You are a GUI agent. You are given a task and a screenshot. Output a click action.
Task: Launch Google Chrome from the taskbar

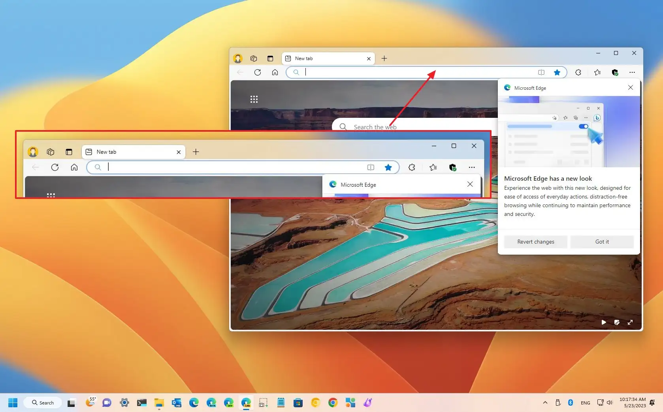click(x=333, y=403)
